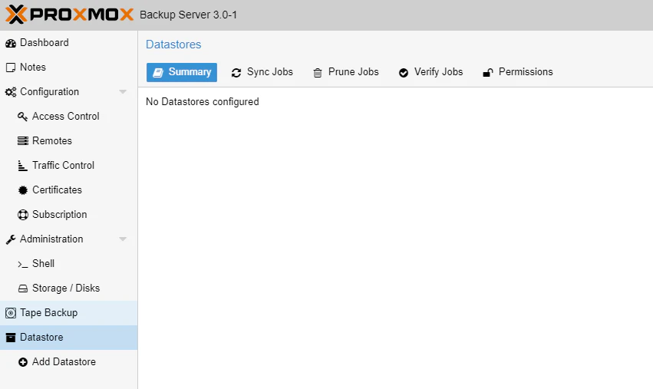Collapse the Administration section arrow
This screenshot has height=389, width=653.
[x=123, y=239]
